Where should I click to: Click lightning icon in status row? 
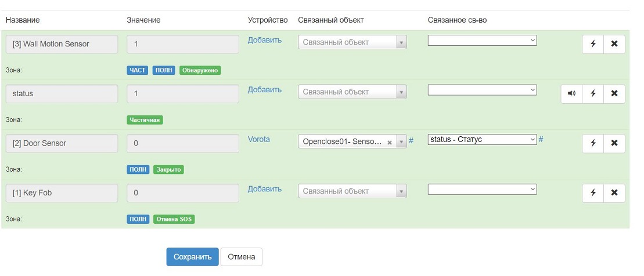coord(593,94)
